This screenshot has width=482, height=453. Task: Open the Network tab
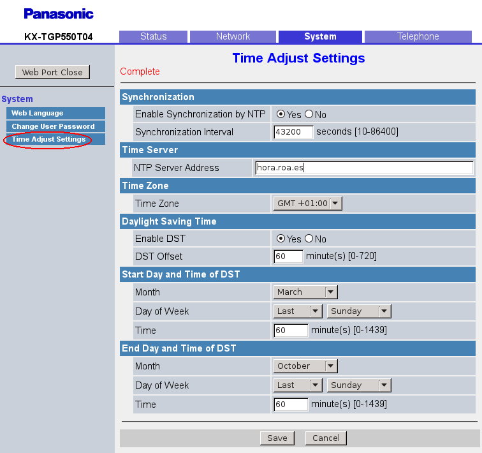coord(233,36)
